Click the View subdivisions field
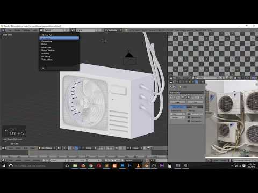This screenshot has width=258, height=193. click(x=178, y=114)
